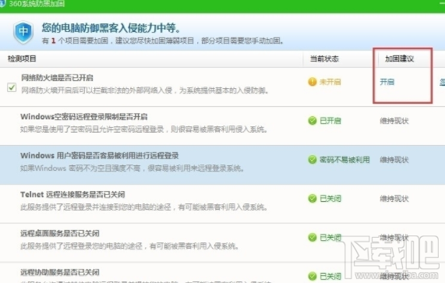
Task: Select 远程协助服务是否已关闭 row title
Action: (x=60, y=272)
